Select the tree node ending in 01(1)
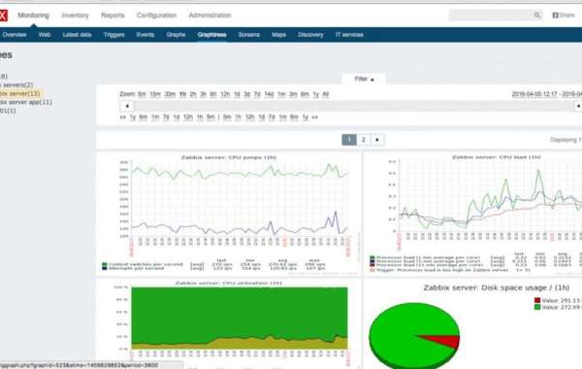This screenshot has height=369, width=582. [8, 111]
